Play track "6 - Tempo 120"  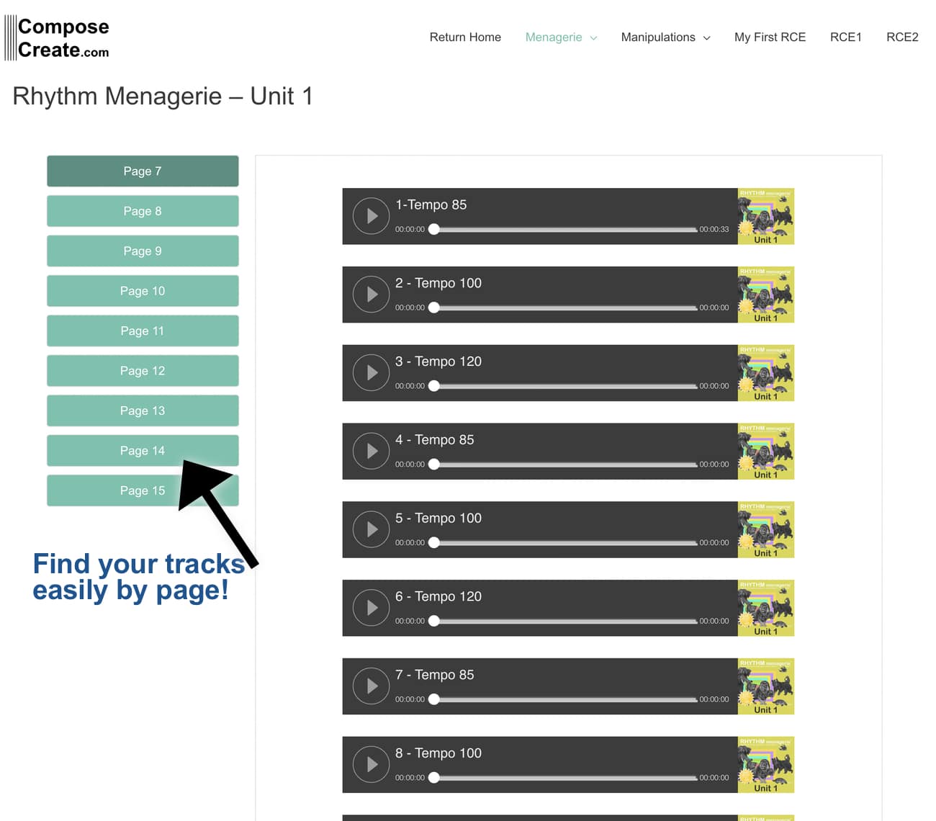click(x=371, y=608)
